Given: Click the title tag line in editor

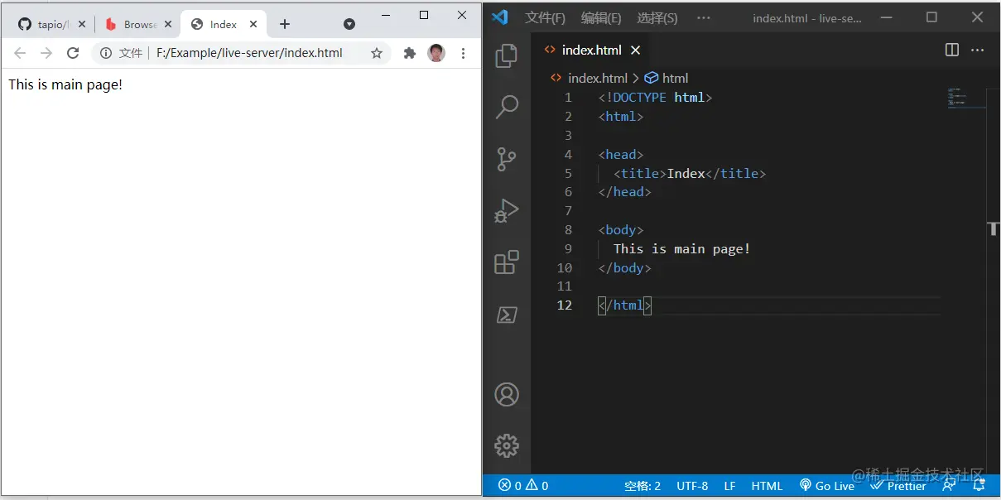Looking at the screenshot, I should [690, 173].
